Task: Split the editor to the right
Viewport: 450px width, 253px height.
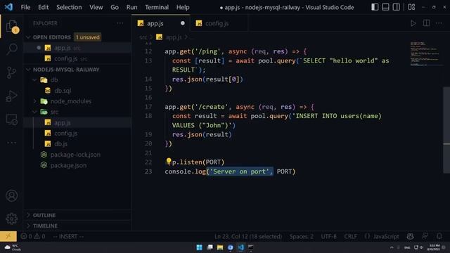Action: click(426, 23)
